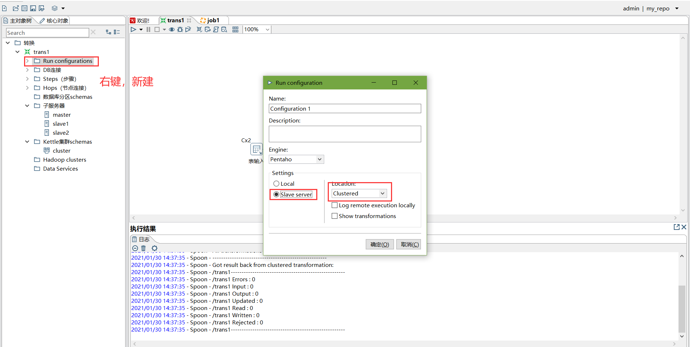Open log settings with the gear icon
690x347 pixels.
tap(155, 248)
